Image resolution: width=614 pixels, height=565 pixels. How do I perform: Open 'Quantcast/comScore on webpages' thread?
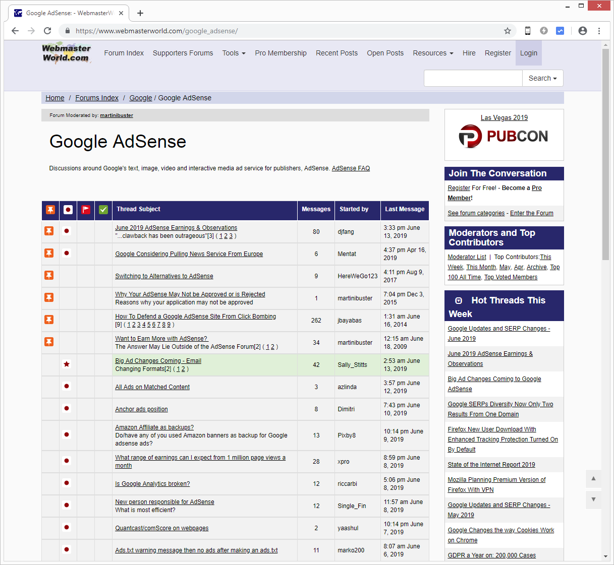point(162,528)
